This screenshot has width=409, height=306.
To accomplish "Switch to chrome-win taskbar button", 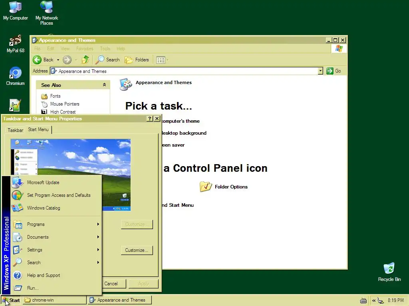I will point(54,300).
